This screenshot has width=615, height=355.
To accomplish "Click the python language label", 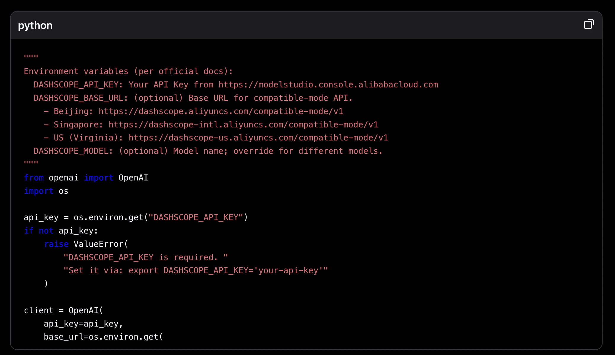I will pos(35,25).
